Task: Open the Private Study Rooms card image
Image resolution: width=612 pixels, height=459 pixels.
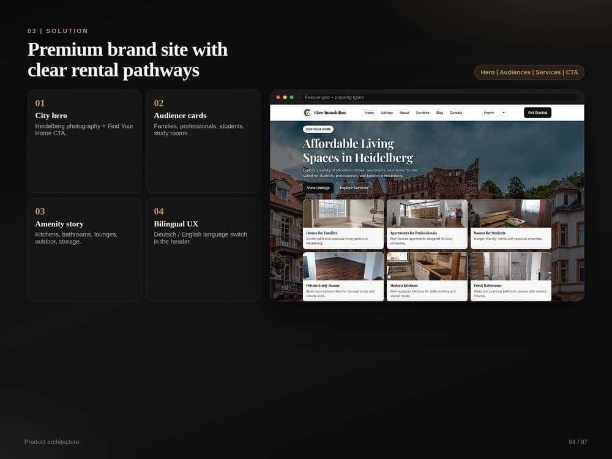Action: point(343,266)
